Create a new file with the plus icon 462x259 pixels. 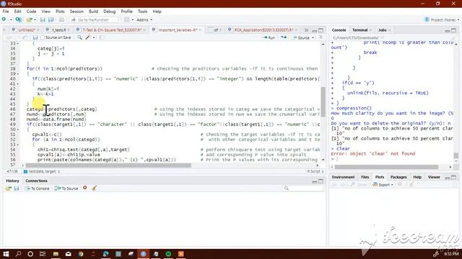[x=4, y=19]
